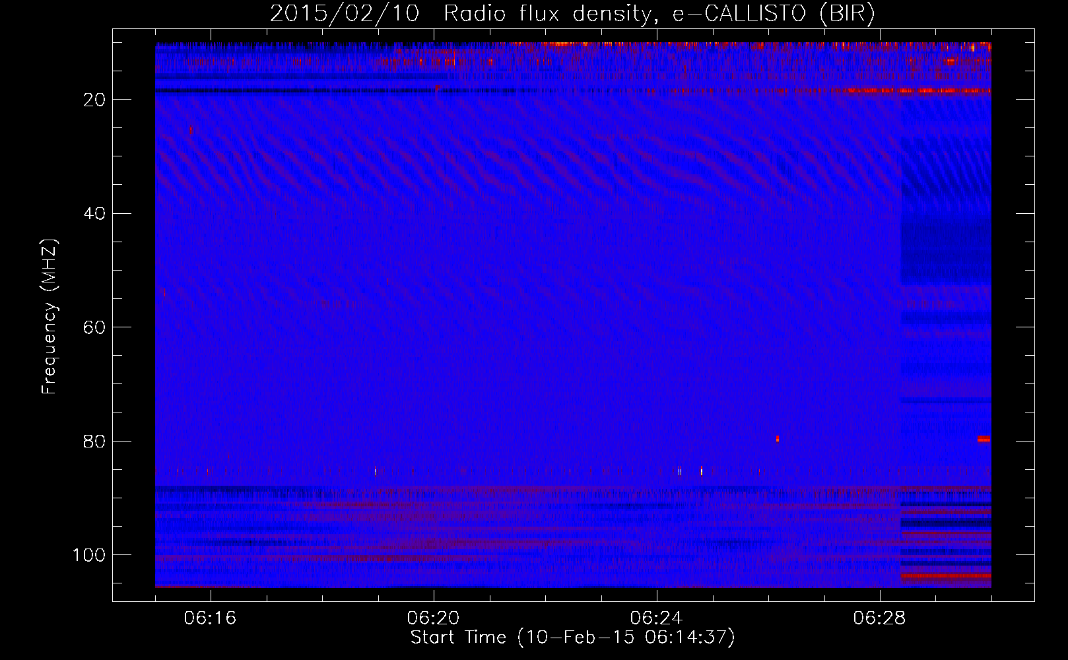Click the 06:24 time tick label
Screen dimensions: 1068x660
(657, 618)
